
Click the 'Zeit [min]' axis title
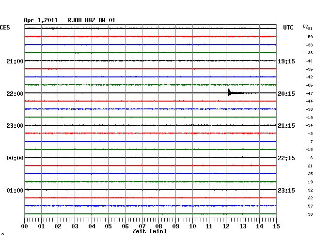149,231
